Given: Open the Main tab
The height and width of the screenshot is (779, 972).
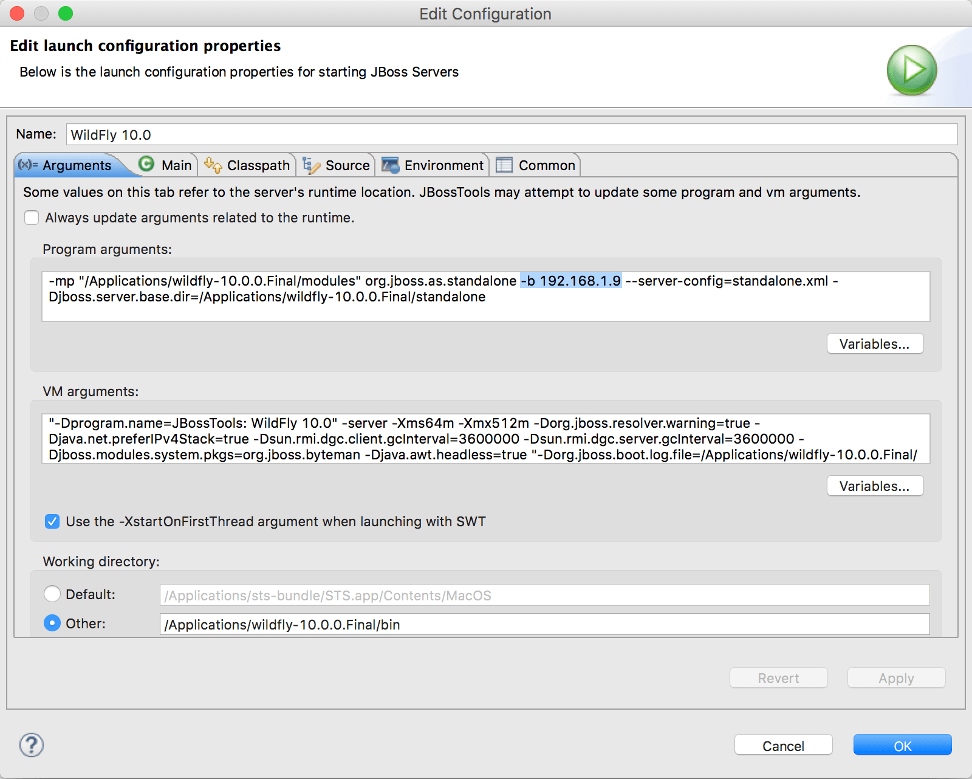Looking at the screenshot, I should (165, 165).
